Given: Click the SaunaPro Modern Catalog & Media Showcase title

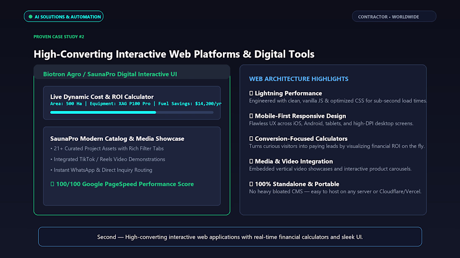Looking at the screenshot, I should pos(117,139).
